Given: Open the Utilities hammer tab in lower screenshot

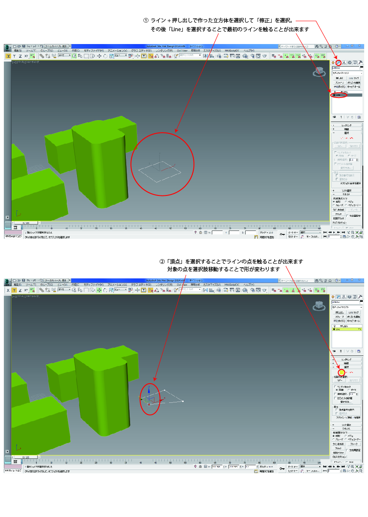Looking at the screenshot, I should tap(360, 297).
